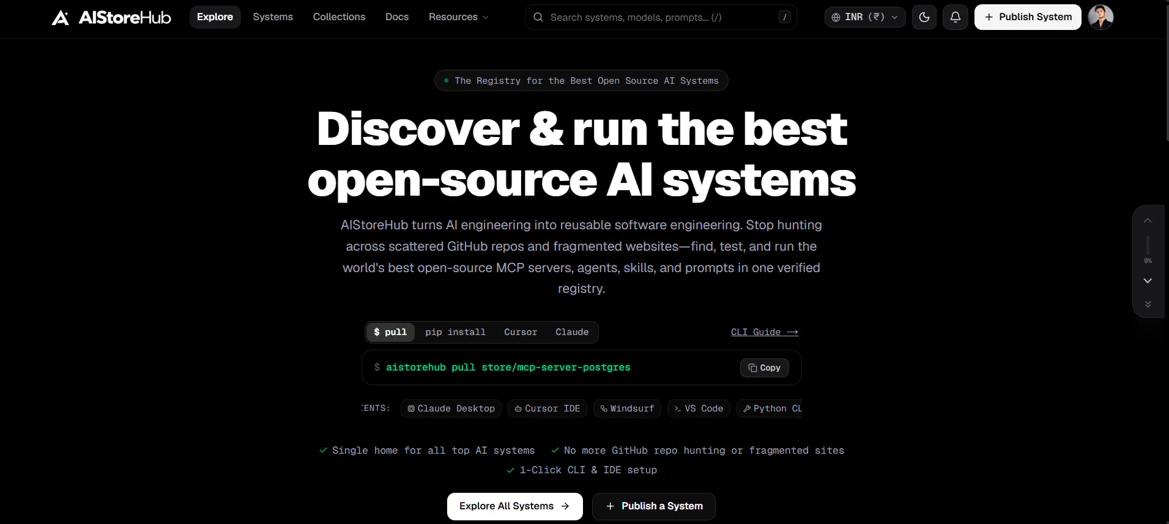Image resolution: width=1169 pixels, height=524 pixels.
Task: Open the CLI Guide link
Action: coord(765,332)
